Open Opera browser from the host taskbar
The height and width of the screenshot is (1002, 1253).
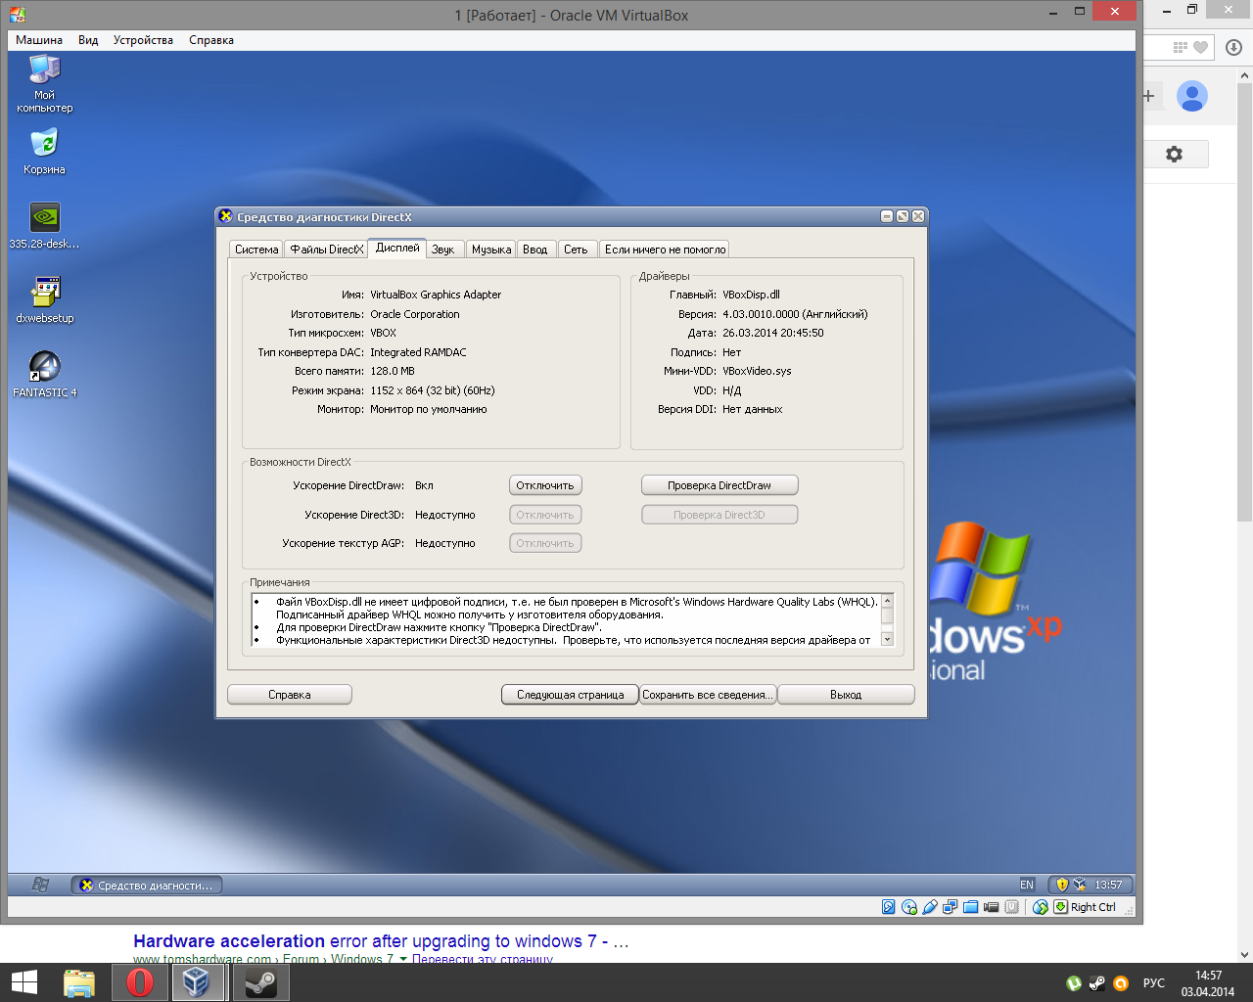pos(140,982)
